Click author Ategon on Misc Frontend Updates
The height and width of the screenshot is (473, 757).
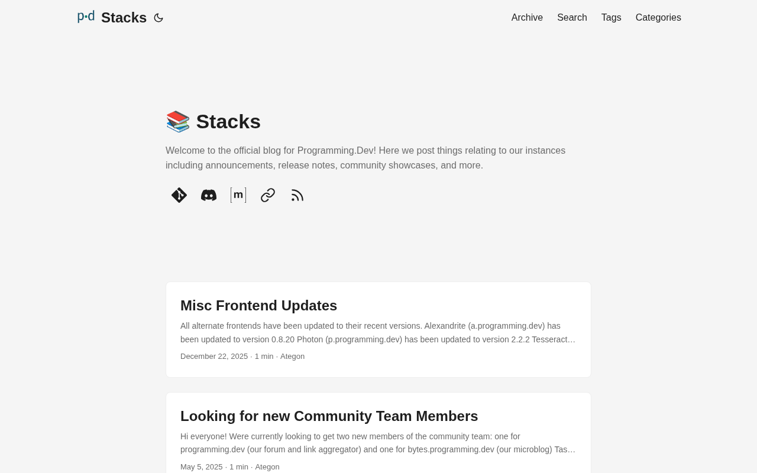(292, 357)
